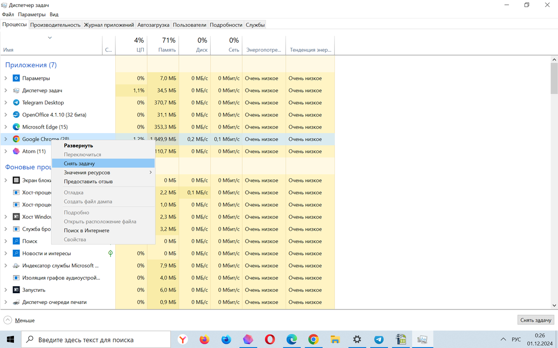Switch to the Службы tab
558x348 pixels.
(x=255, y=25)
